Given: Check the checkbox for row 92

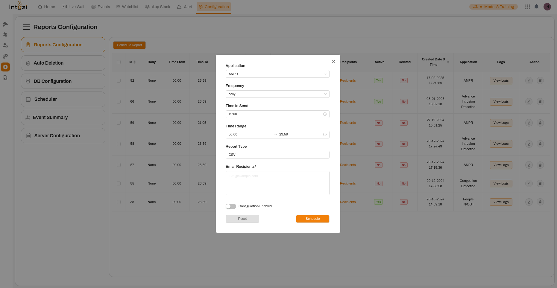Looking at the screenshot, I should (x=118, y=80).
